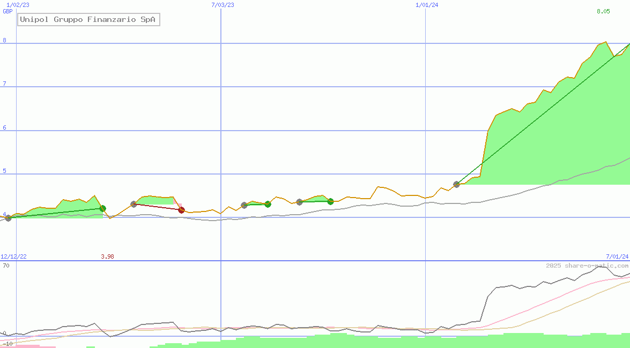The image size is (630, 348).
Task: Click the 4 price axis label
Action: point(4,214)
